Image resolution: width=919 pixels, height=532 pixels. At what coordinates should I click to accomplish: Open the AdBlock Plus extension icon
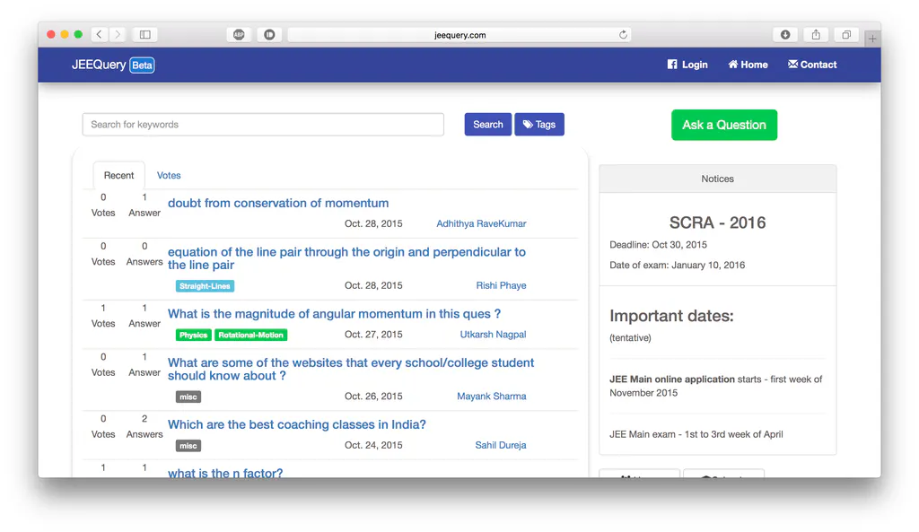click(239, 35)
